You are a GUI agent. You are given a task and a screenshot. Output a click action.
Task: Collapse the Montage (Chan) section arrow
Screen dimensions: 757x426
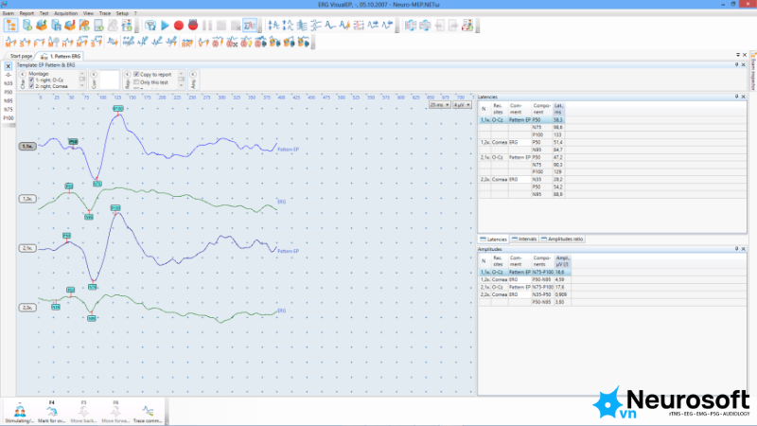[x=22, y=75]
